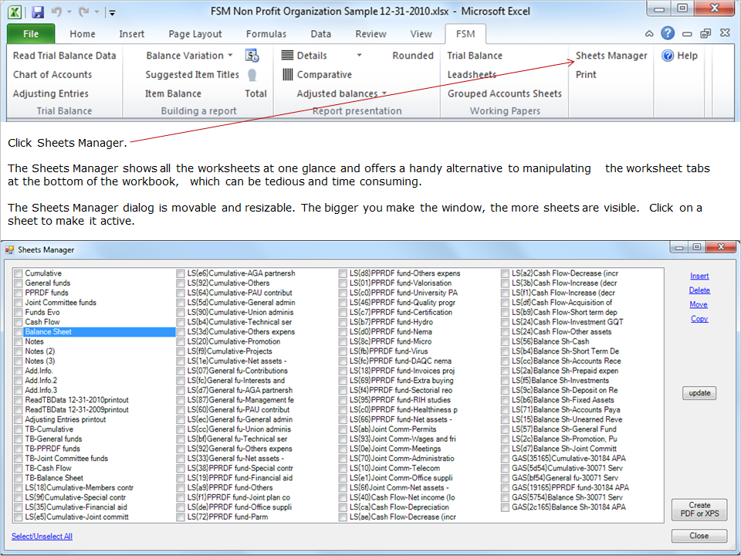Check the TB-Cumulative checkbox

click(19, 429)
